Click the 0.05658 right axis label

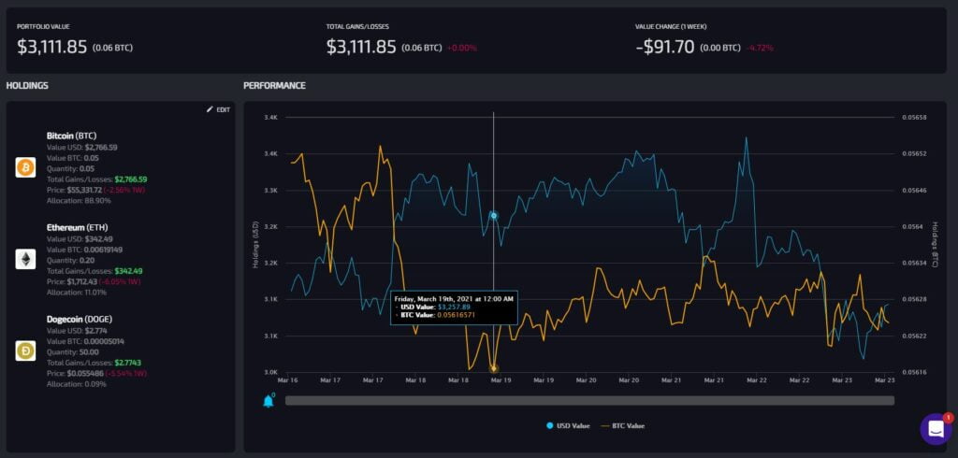(x=914, y=117)
